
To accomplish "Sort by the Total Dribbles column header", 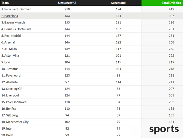I will click(171, 3).
